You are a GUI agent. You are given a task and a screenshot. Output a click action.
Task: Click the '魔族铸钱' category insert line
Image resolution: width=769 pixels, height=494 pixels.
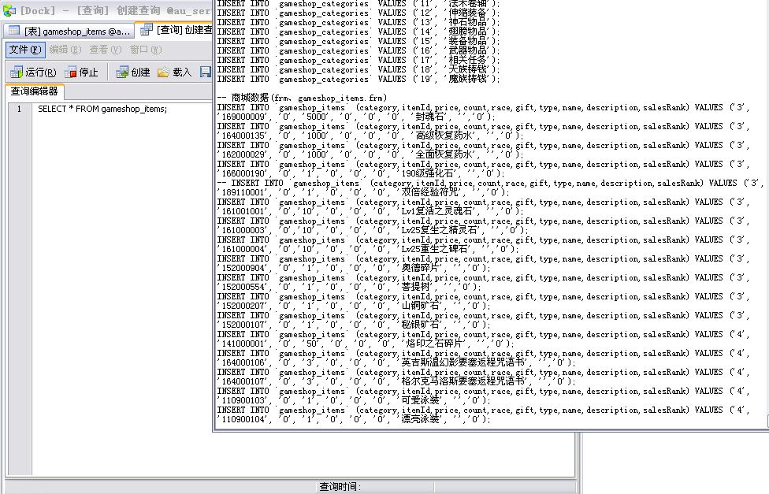point(358,79)
